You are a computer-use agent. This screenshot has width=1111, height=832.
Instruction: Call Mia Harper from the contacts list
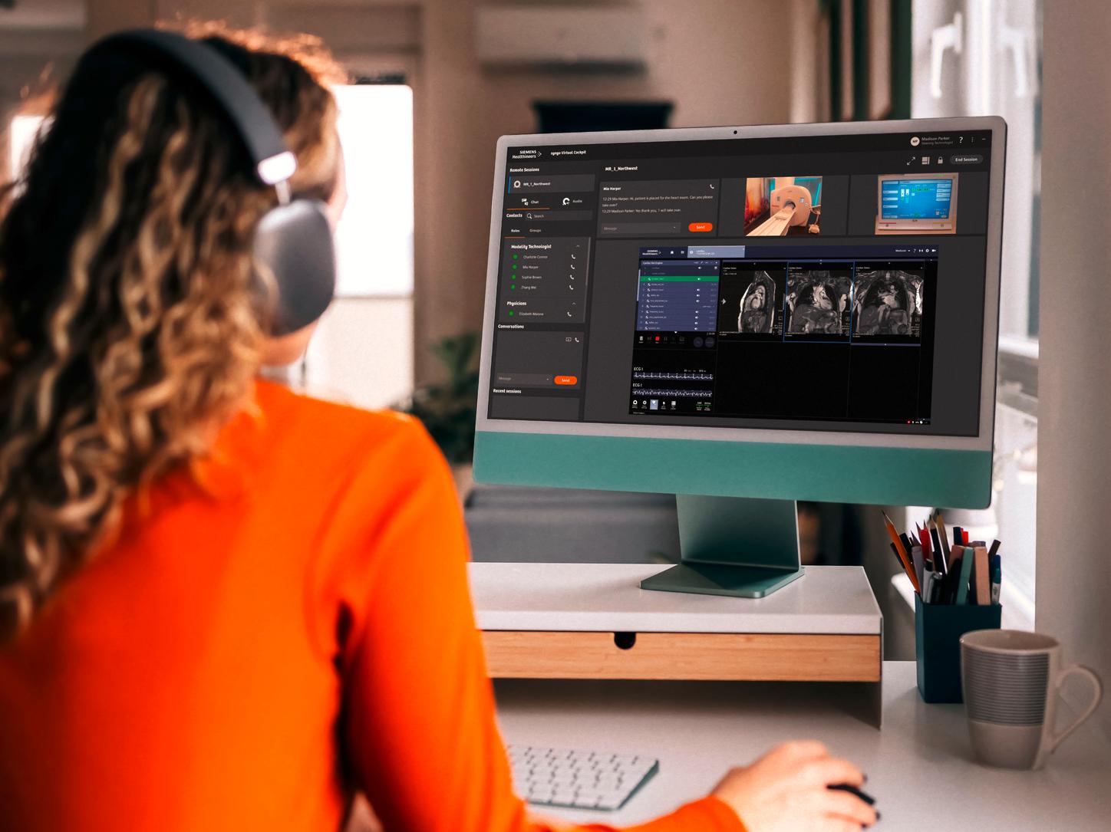pos(572,267)
